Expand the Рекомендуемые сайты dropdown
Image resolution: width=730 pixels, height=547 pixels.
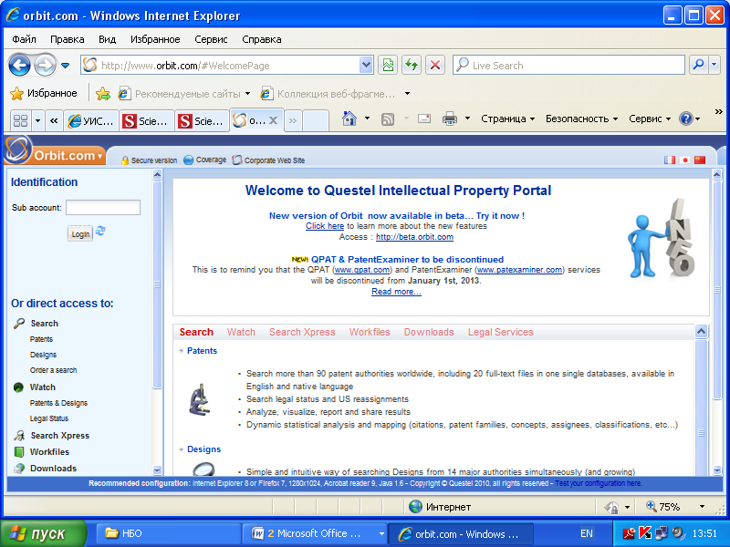click(247, 94)
